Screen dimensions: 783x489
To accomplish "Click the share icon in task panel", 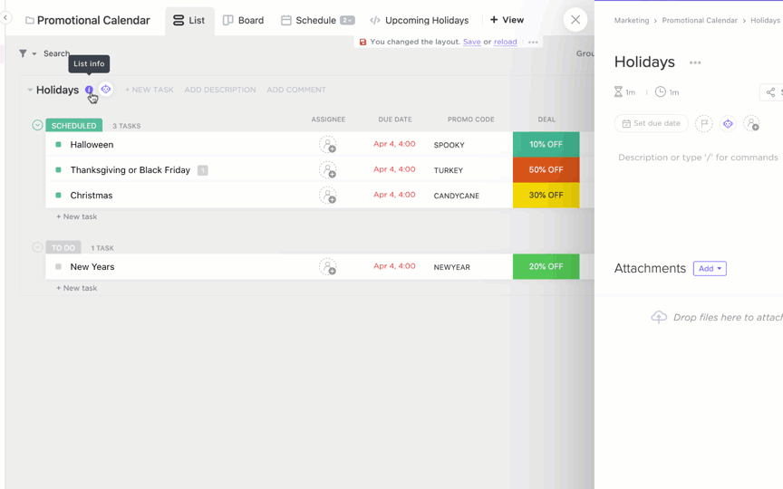I will tap(770, 92).
